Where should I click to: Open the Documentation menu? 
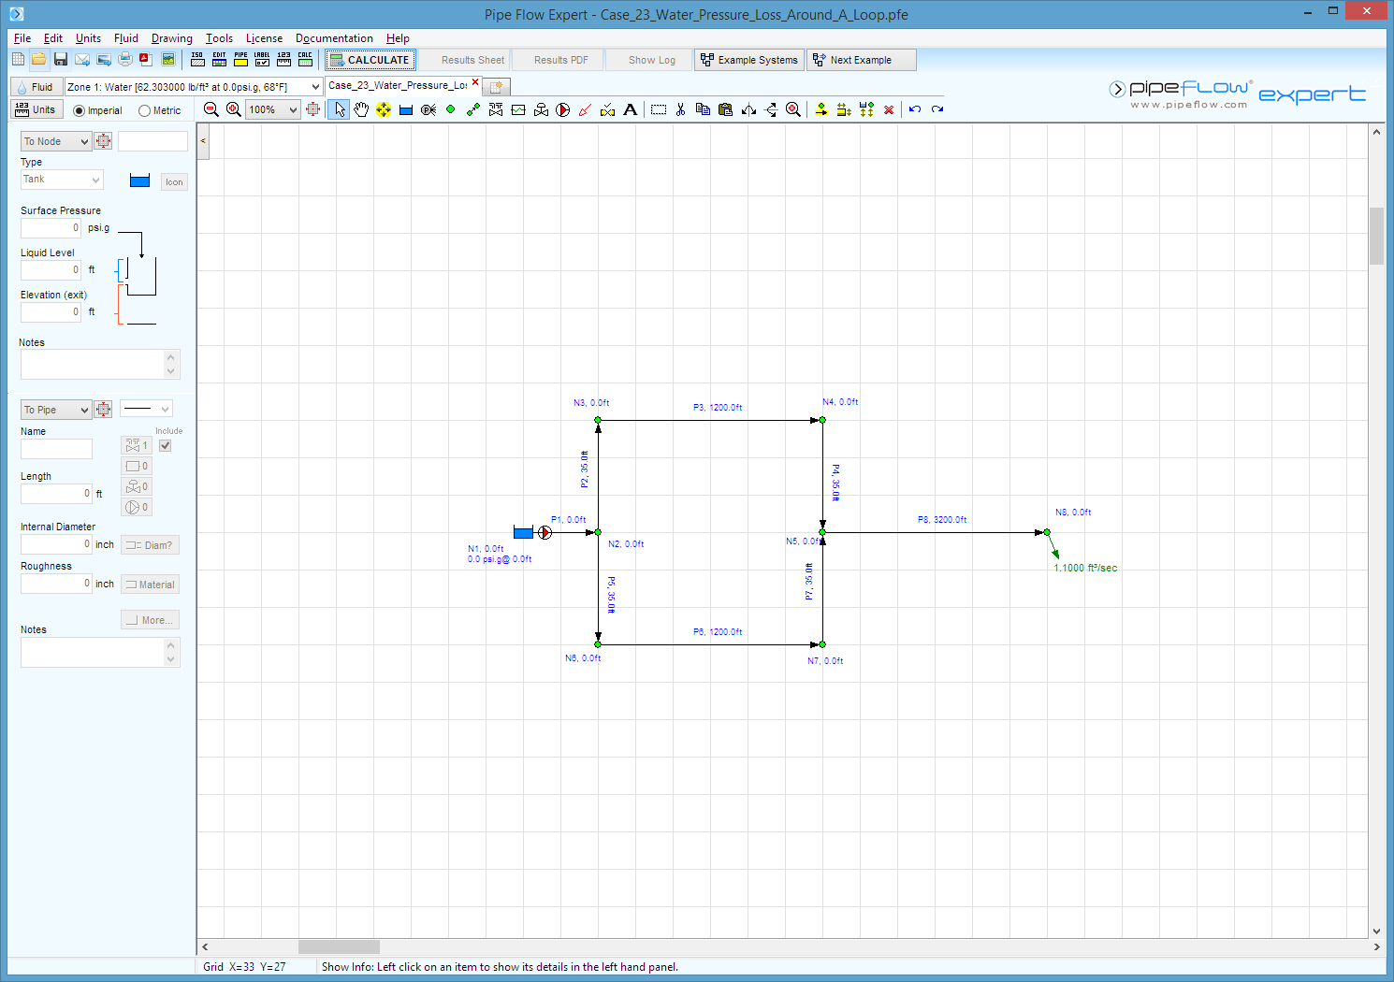tap(334, 38)
